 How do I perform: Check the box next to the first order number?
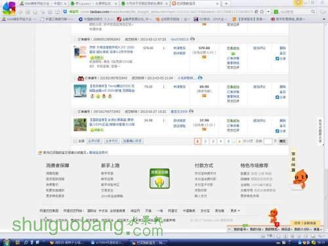75,39
